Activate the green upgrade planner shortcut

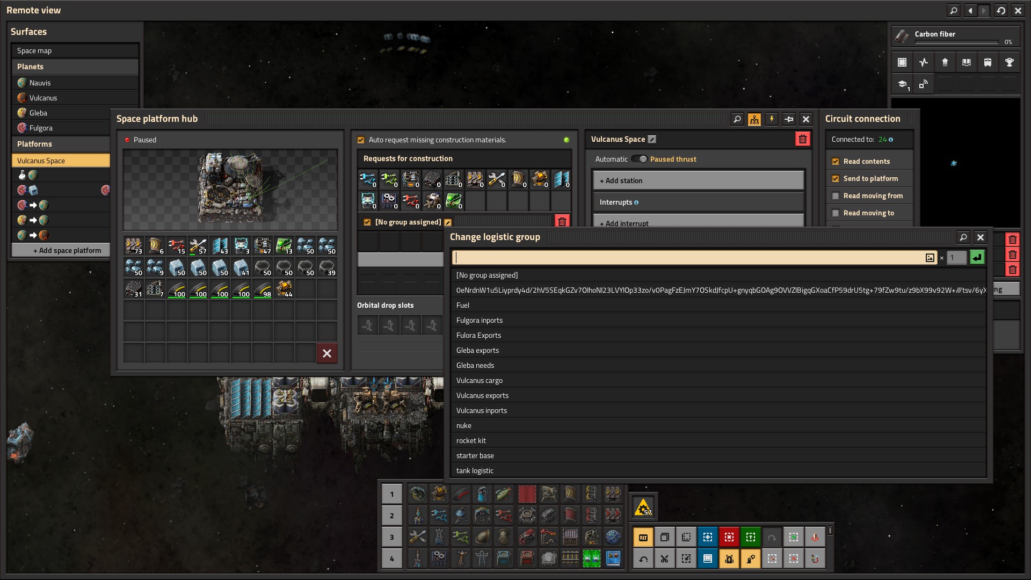click(x=751, y=537)
